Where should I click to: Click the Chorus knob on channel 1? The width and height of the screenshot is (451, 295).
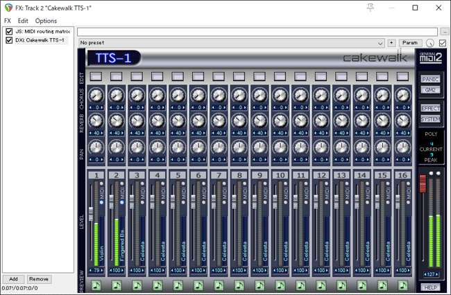click(96, 96)
